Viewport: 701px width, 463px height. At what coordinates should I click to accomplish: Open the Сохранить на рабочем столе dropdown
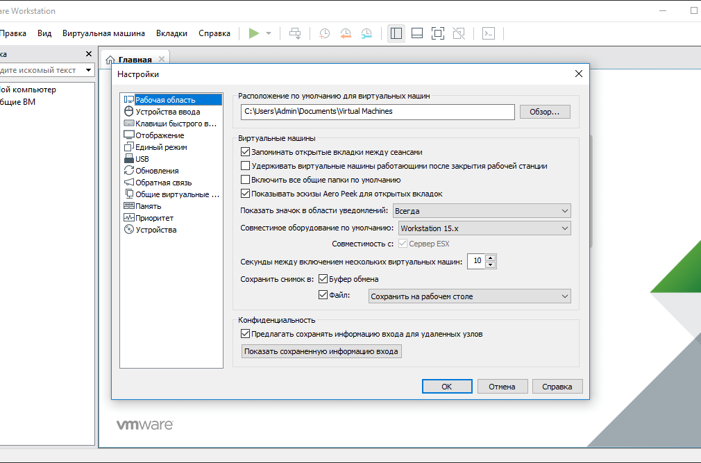(469, 296)
